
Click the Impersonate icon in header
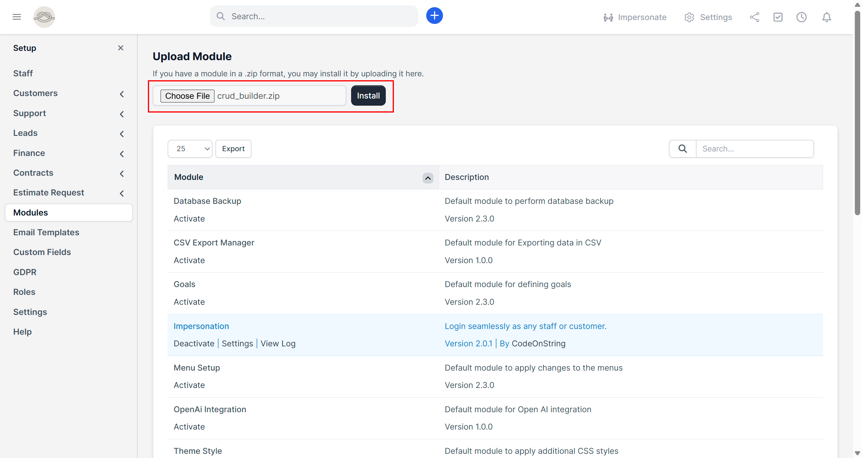(x=608, y=17)
